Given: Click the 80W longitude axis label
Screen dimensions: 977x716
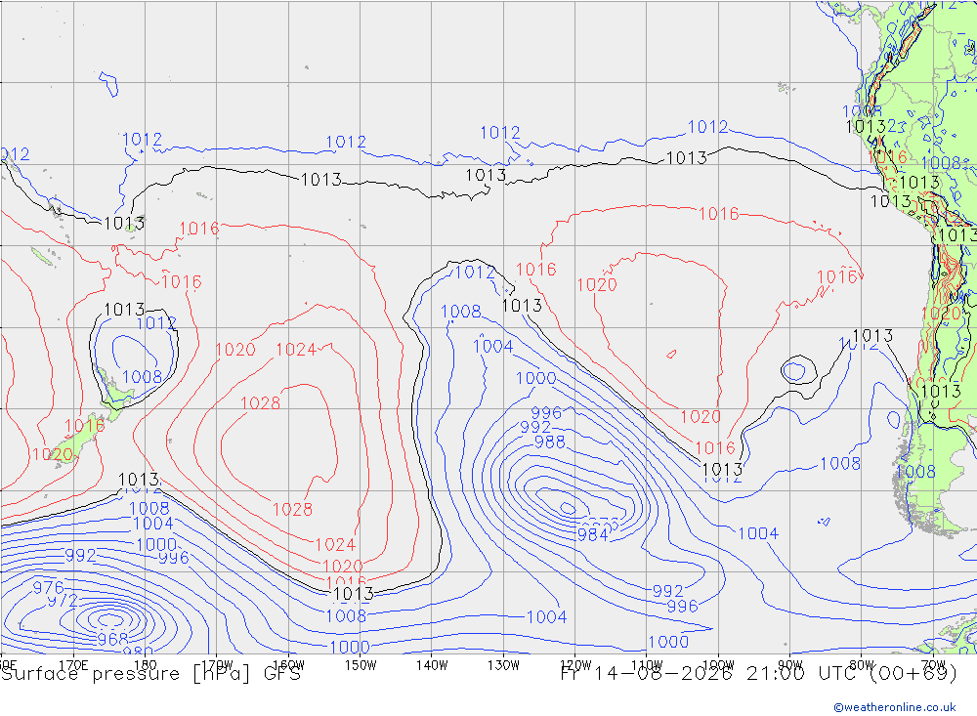Looking at the screenshot, I should (862, 665).
